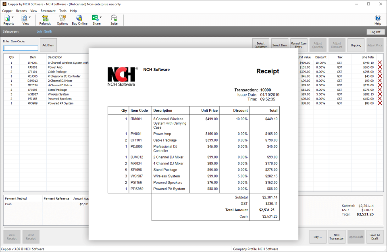The width and height of the screenshot is (387, 252).
Task: Select the SPI098 Stand Package row
Action: click(x=46, y=90)
